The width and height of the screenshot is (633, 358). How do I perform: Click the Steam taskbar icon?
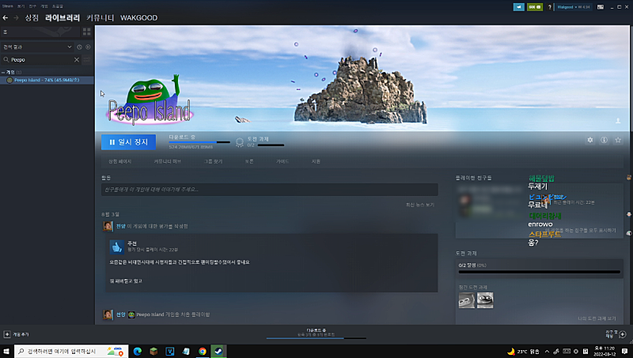(x=218, y=351)
